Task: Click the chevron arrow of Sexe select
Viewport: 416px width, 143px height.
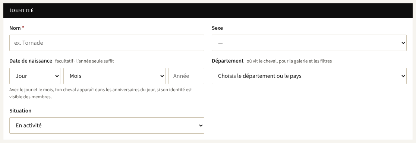Action: (403, 43)
